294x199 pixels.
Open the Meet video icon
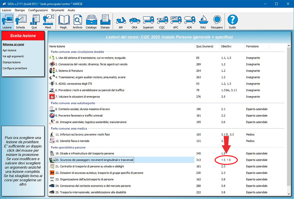[x=48, y=21]
